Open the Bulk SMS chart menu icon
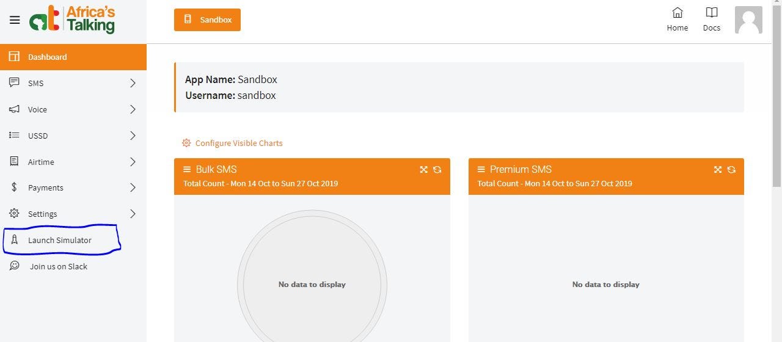Screen dimensions: 782x342 [187, 169]
